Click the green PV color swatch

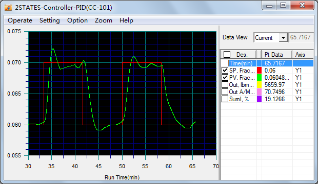pos(259,78)
